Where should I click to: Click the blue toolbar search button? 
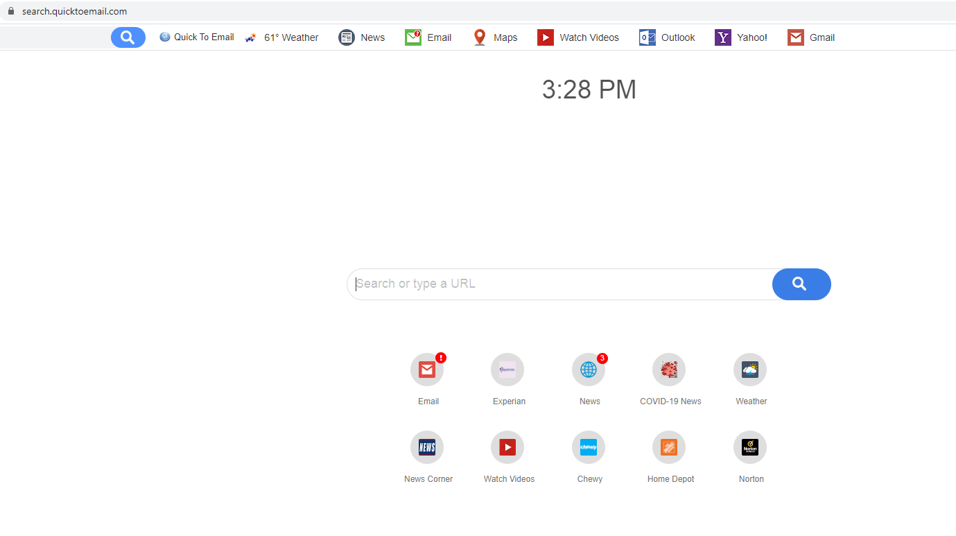128,37
